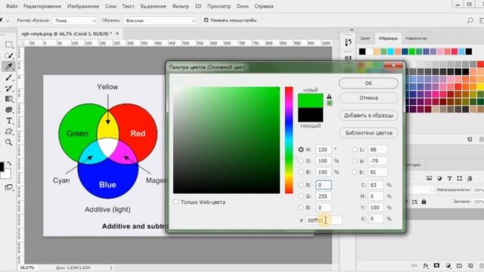Open the tool preset picker arrow
The width and height of the screenshot is (484, 272).
(8, 20)
